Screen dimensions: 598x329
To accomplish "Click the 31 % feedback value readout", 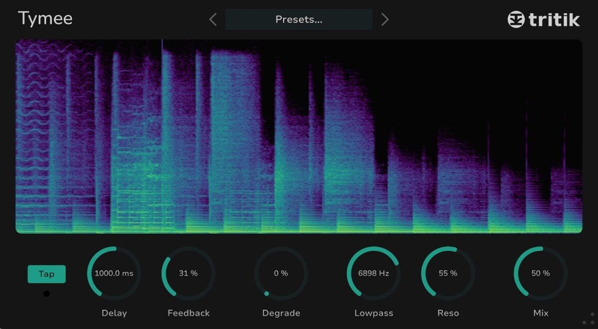I will coord(188,273).
